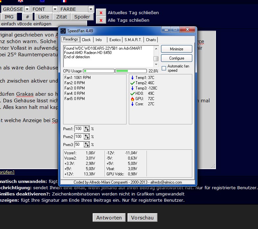Image resolution: width=258 pixels, height=229 pixels.
Task: Click into the Pwm3 value field
Action: 79,144
